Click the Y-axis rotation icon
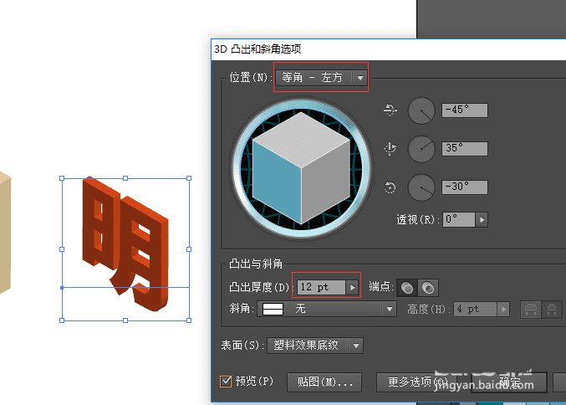The height and width of the screenshot is (405, 566). click(x=390, y=148)
